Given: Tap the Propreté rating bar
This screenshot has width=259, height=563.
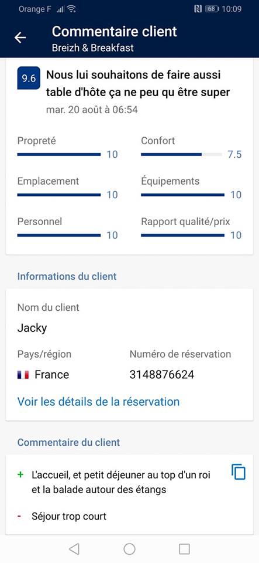Looking at the screenshot, I should [59, 154].
